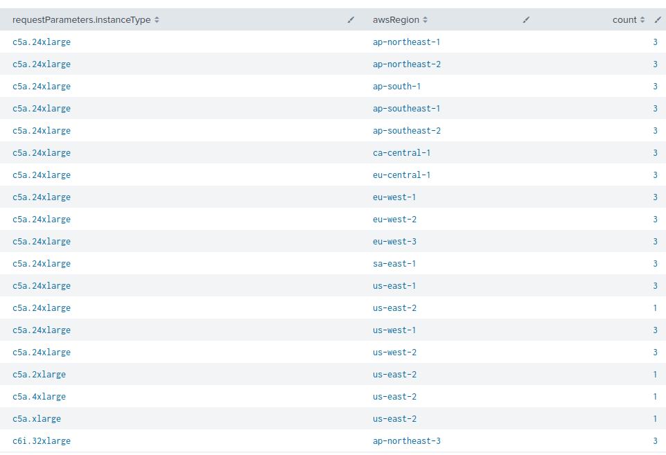
Task: Click c5a.24xlarge in the eu-west-3 row
Action: click(42, 242)
